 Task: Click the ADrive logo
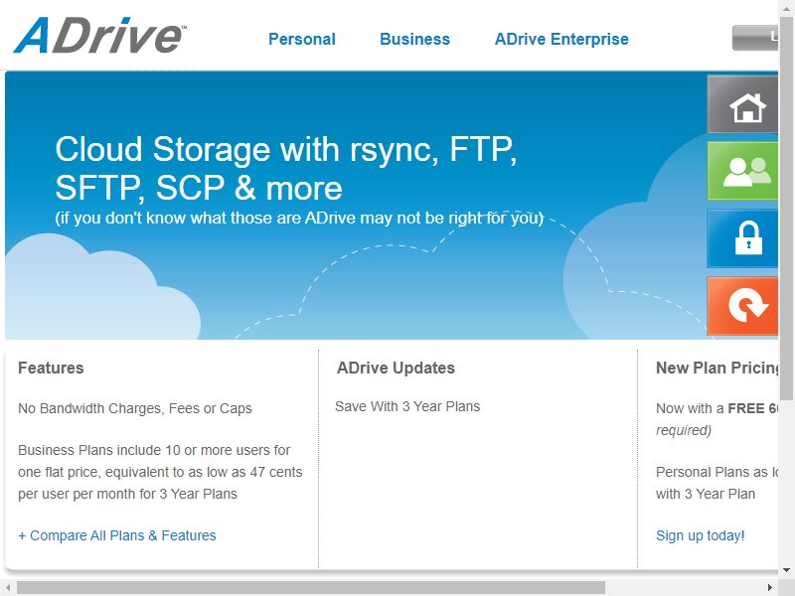[x=100, y=35]
